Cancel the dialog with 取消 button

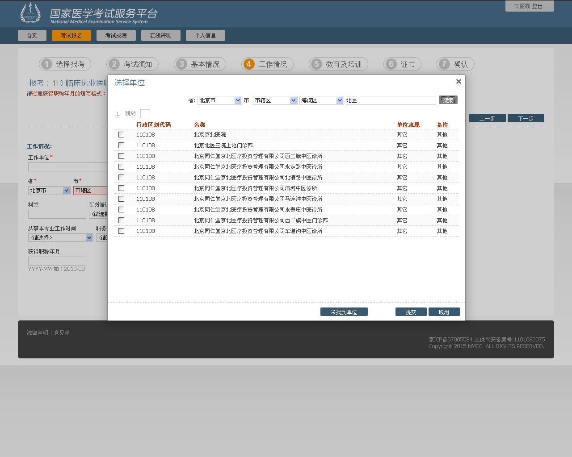(x=444, y=312)
